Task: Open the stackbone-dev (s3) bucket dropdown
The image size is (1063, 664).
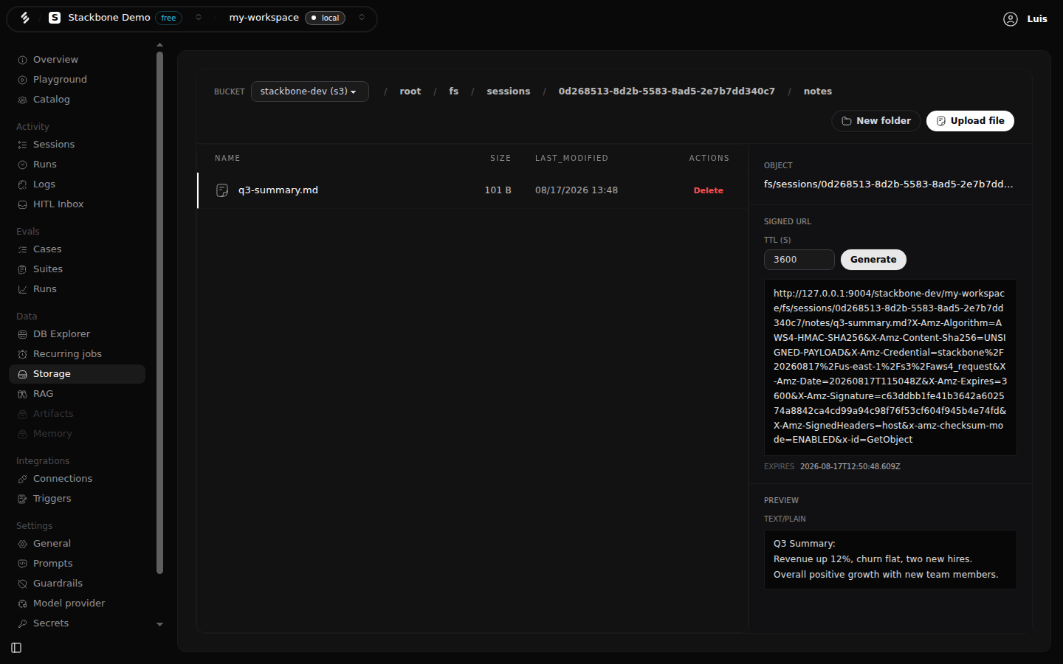Action: [309, 91]
